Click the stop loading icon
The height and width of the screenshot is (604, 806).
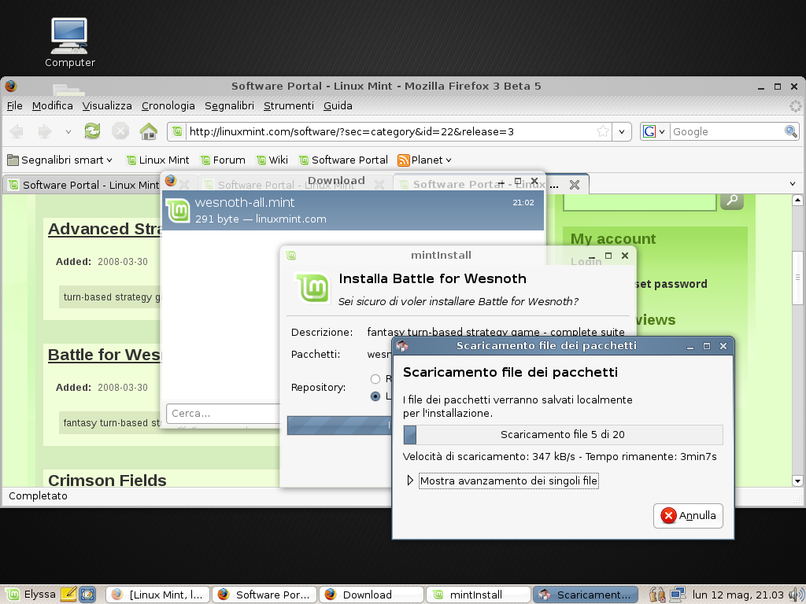(x=120, y=131)
